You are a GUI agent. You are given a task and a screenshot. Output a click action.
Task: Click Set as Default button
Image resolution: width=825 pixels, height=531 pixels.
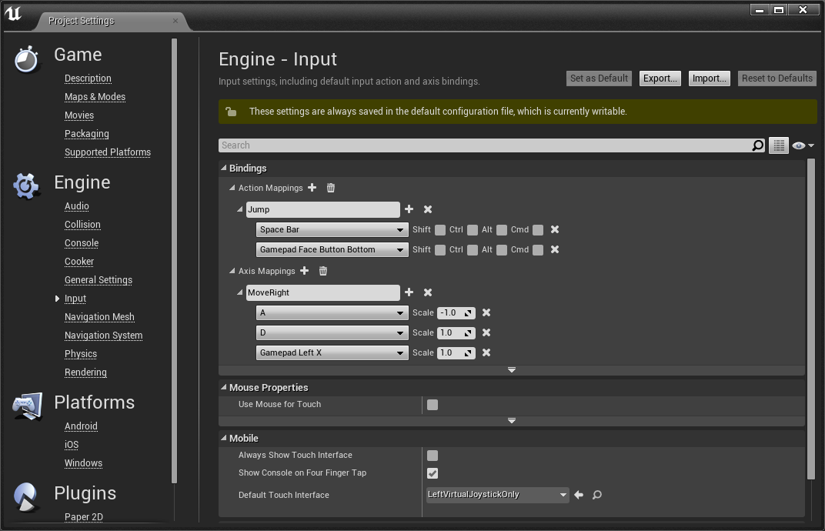click(599, 78)
